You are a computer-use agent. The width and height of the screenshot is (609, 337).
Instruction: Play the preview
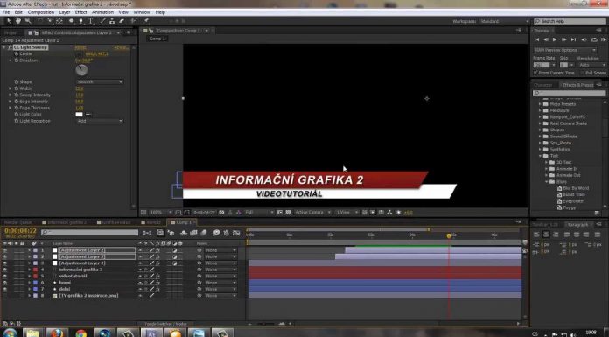tap(555, 39)
